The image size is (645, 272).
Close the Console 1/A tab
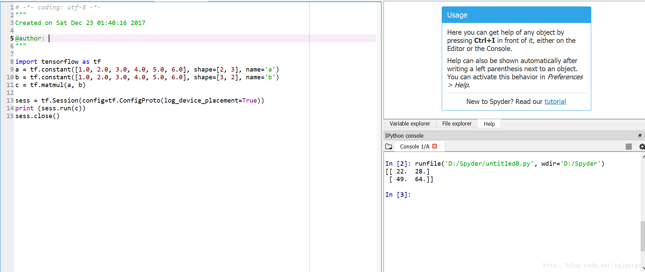435,146
